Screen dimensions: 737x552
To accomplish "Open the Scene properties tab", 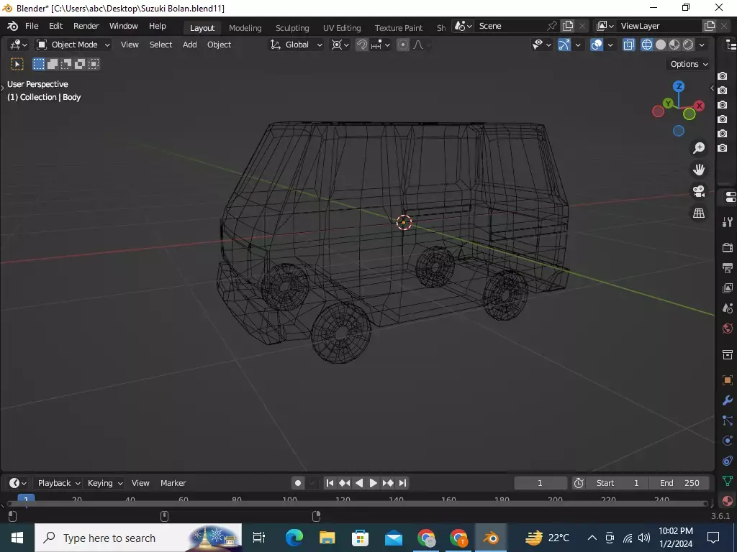I will (728, 308).
